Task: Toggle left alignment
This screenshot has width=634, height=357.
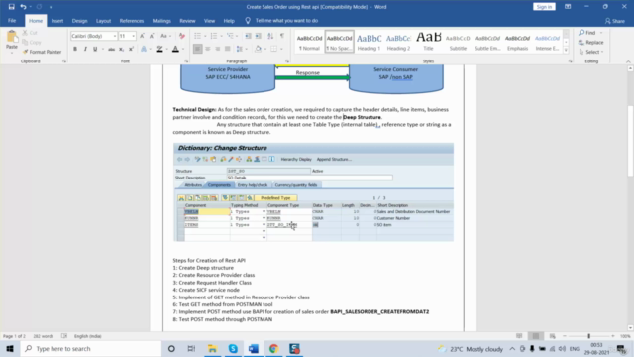Action: (197, 49)
